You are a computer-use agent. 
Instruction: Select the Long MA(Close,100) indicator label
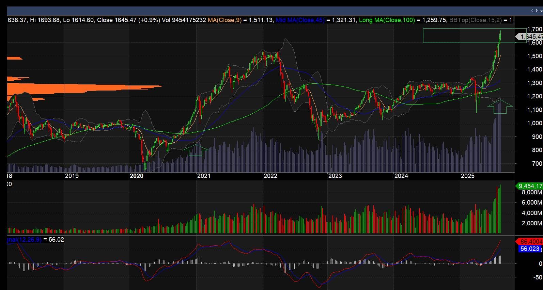pos(387,20)
